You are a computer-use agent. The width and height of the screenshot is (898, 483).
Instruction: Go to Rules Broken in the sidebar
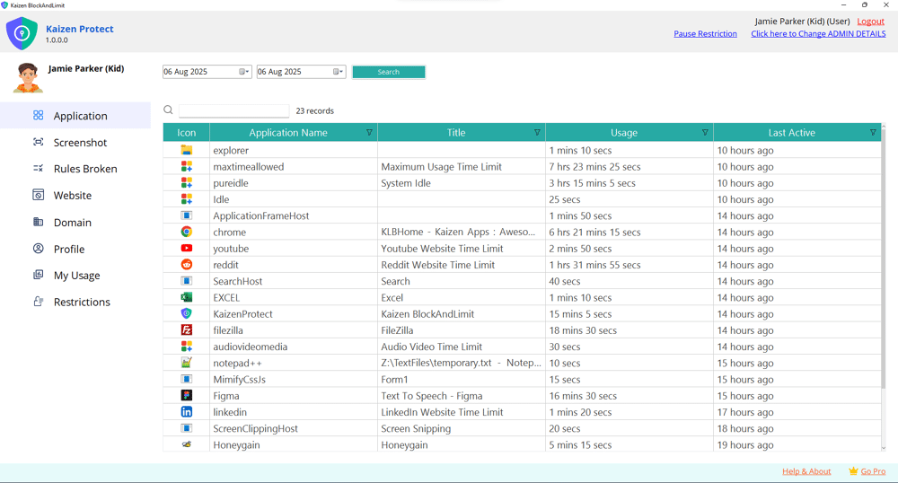(x=85, y=169)
